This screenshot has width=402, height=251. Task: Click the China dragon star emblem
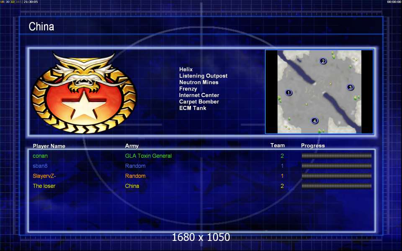84,93
